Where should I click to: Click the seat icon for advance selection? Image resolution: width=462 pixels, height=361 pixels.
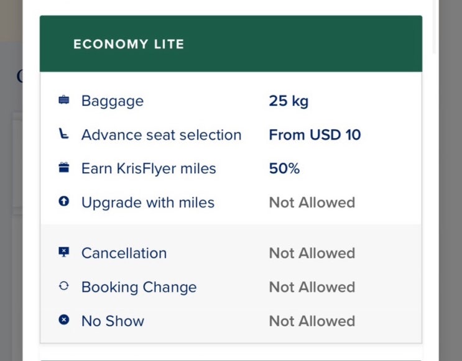(x=63, y=135)
